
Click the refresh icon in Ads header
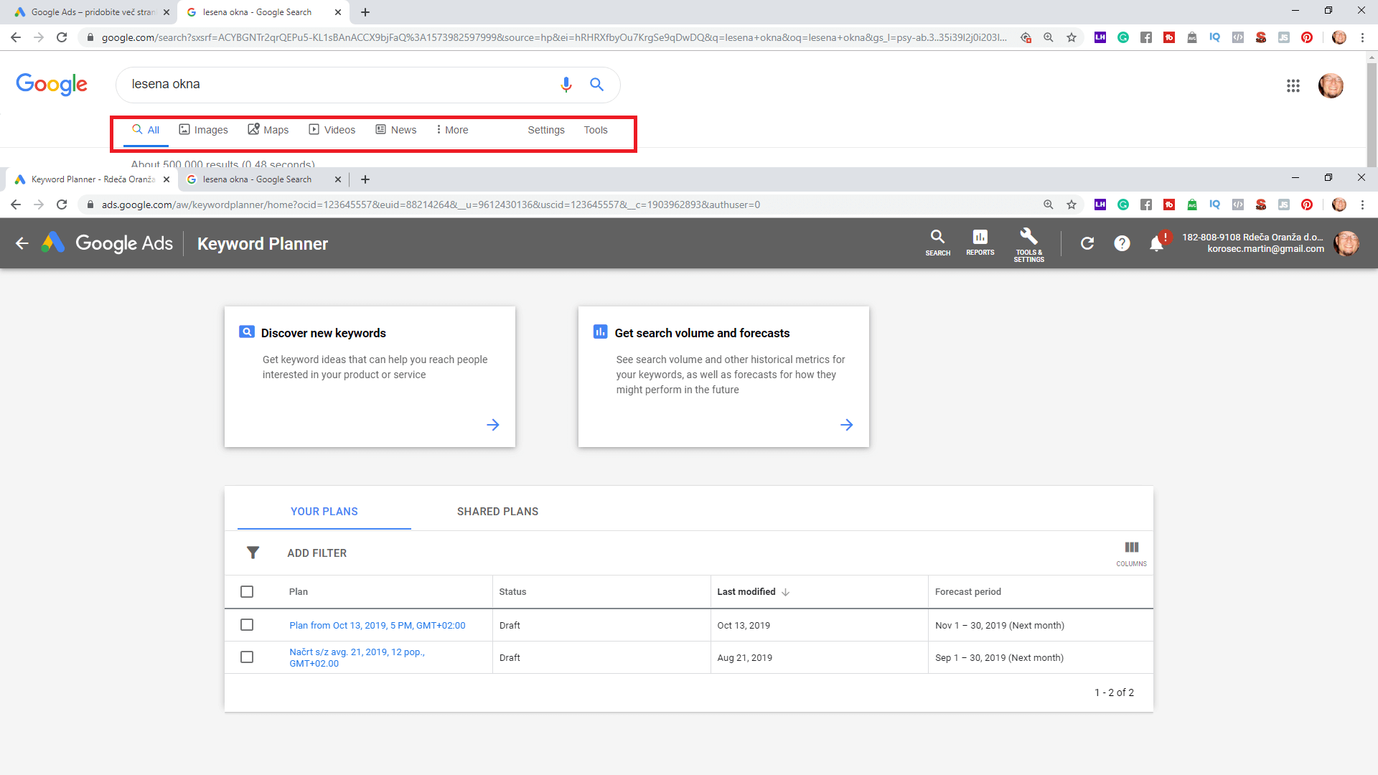[x=1087, y=243]
